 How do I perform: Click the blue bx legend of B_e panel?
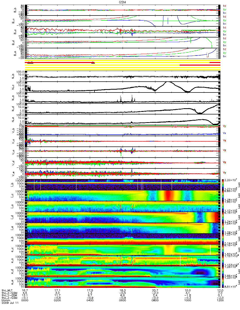[225, 56]
